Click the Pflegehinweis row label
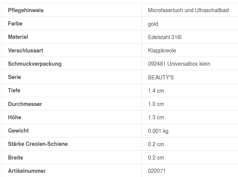This screenshot has height=177, width=238. tap(26, 10)
